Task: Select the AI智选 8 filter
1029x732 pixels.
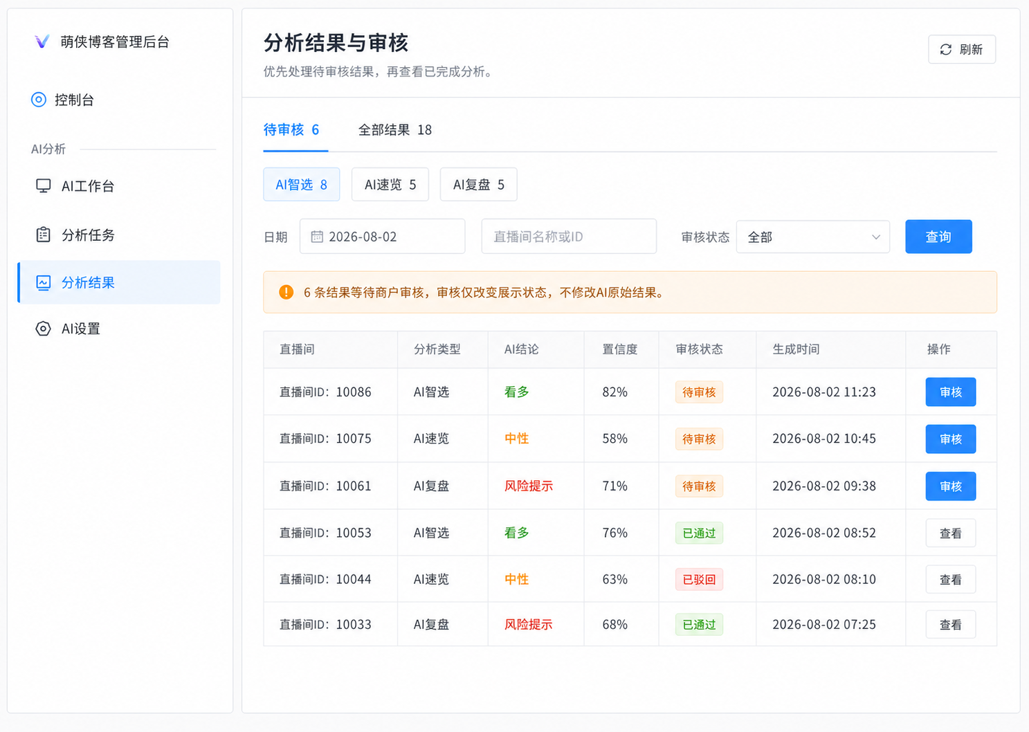Action: (302, 184)
